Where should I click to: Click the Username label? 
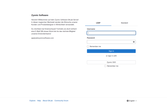[x=91, y=29]
